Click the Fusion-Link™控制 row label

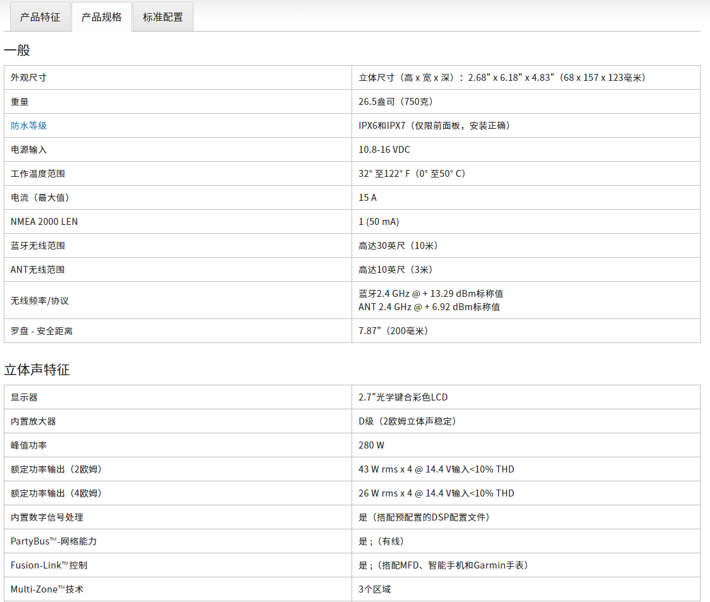[x=49, y=565]
